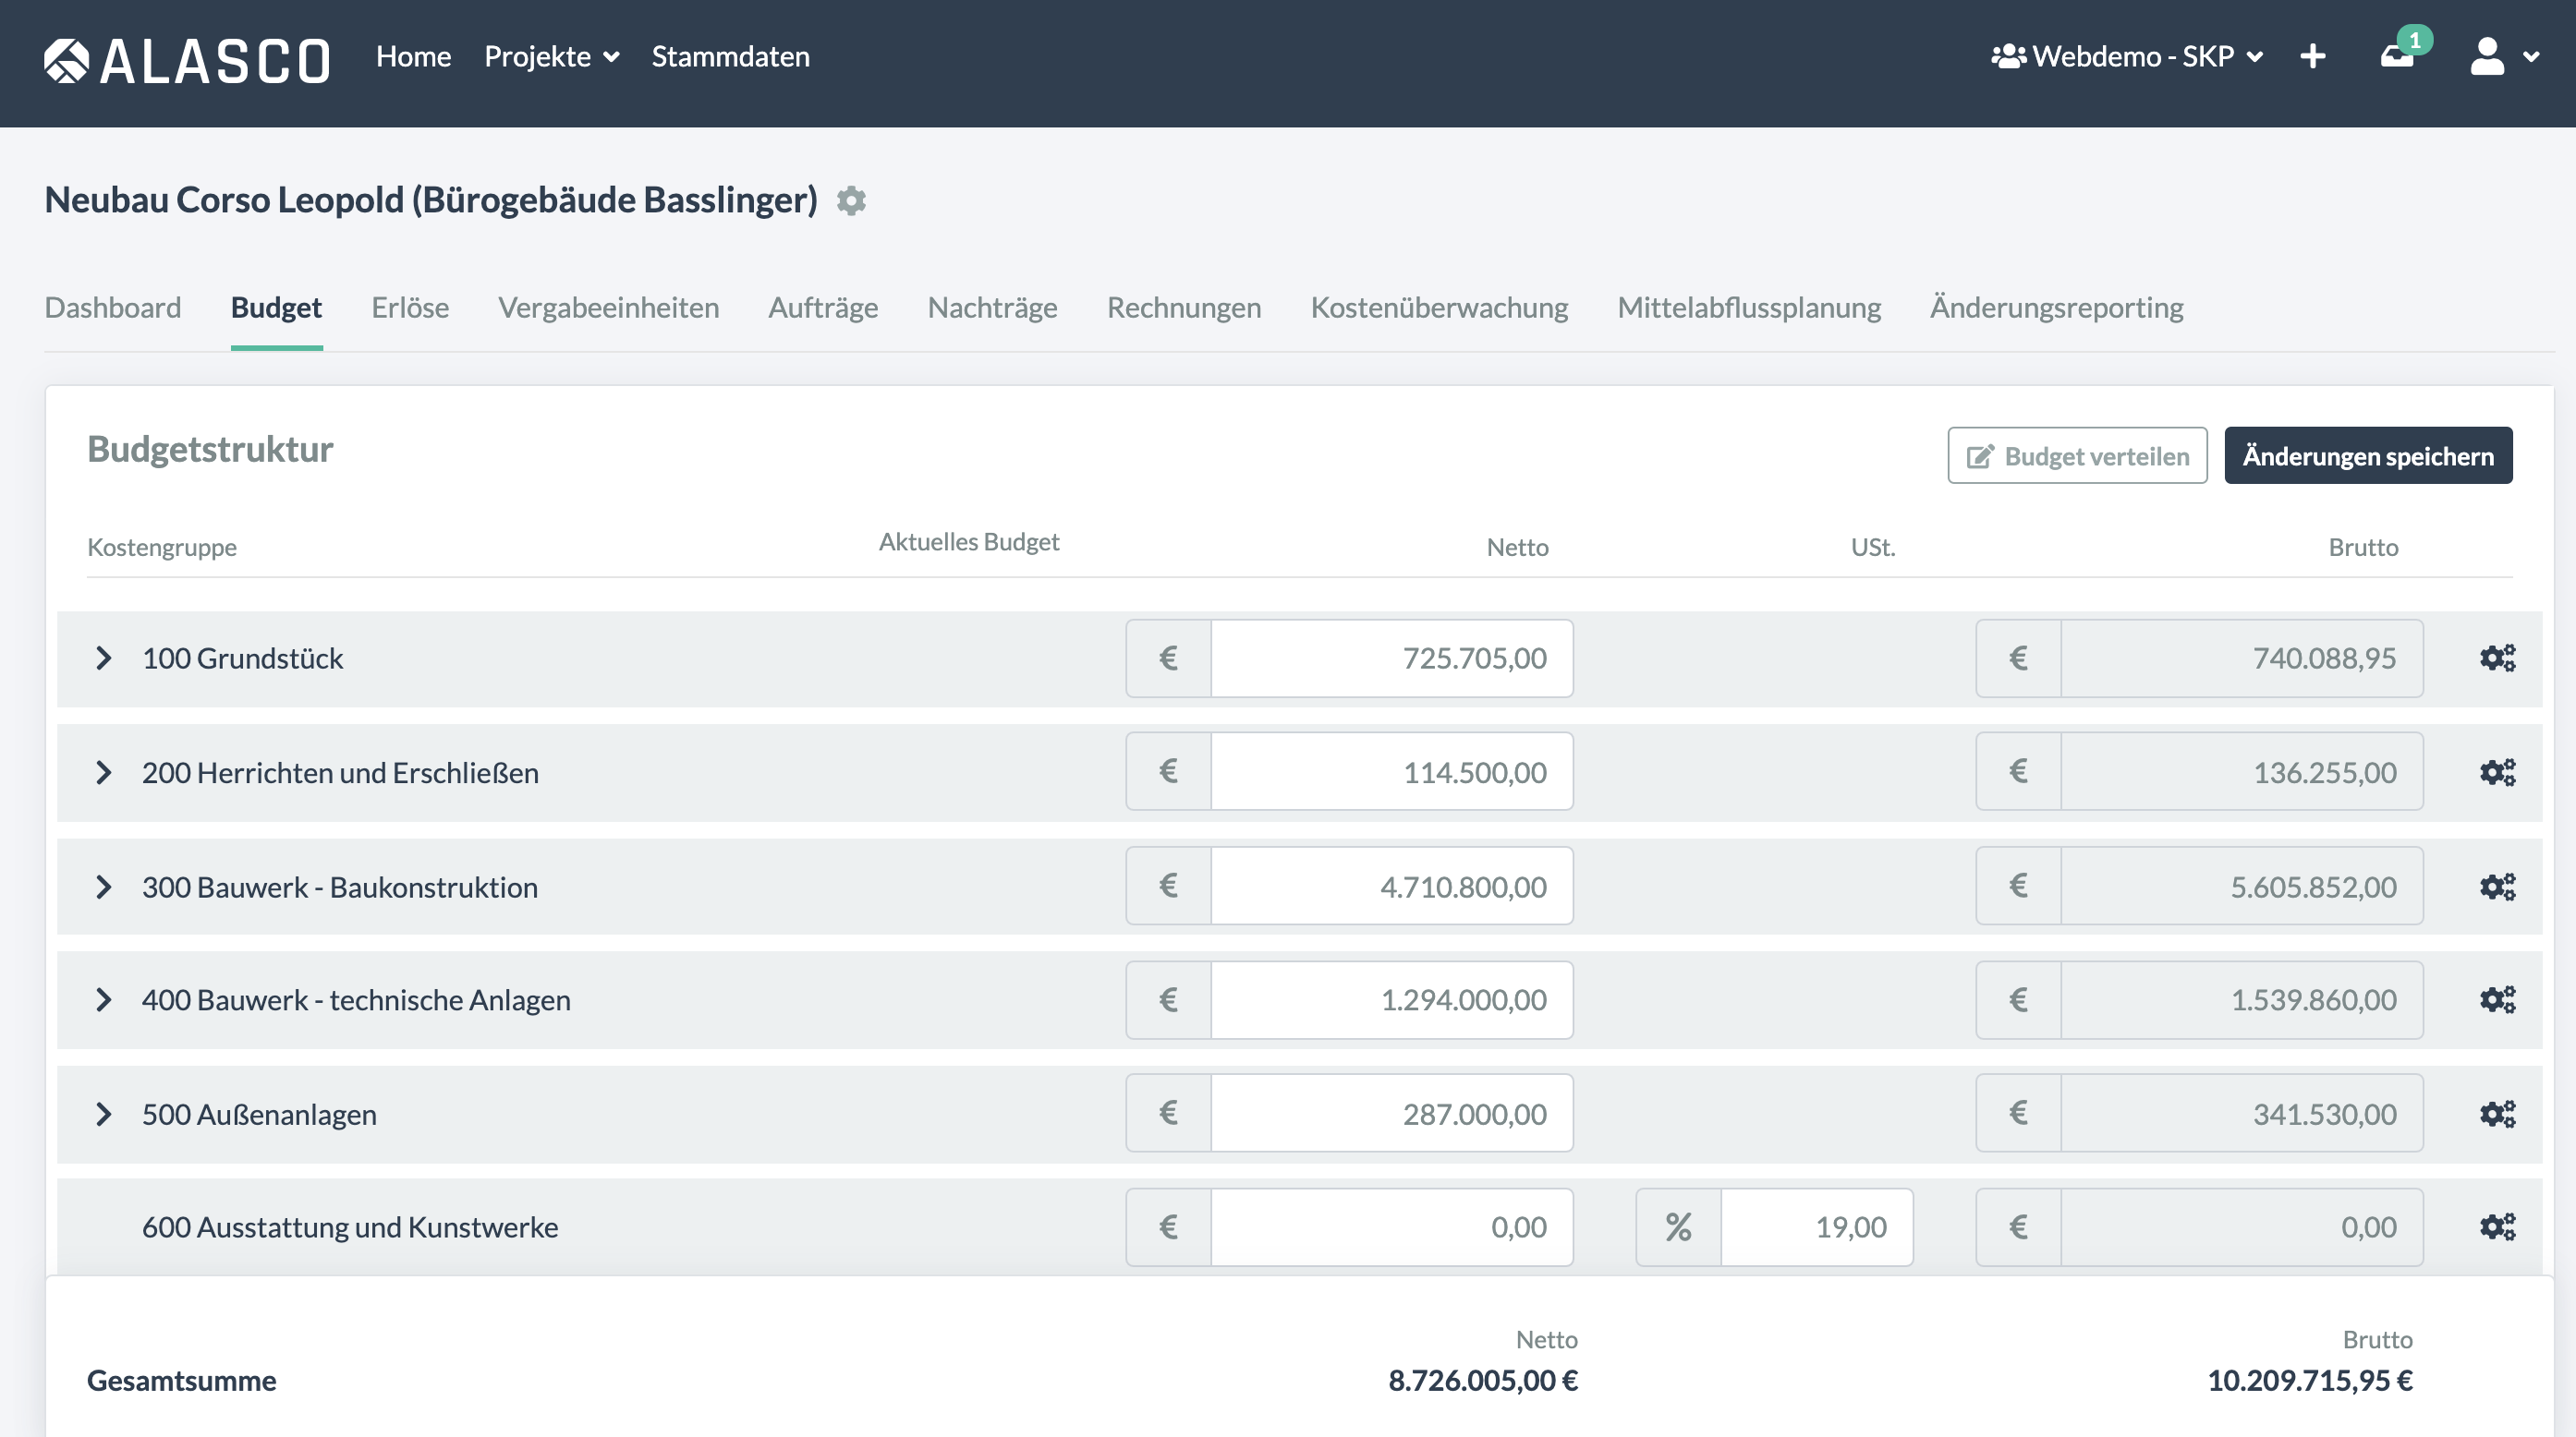This screenshot has width=2576, height=1437.
Task: Open the inbox notifications icon
Action: 2397,57
